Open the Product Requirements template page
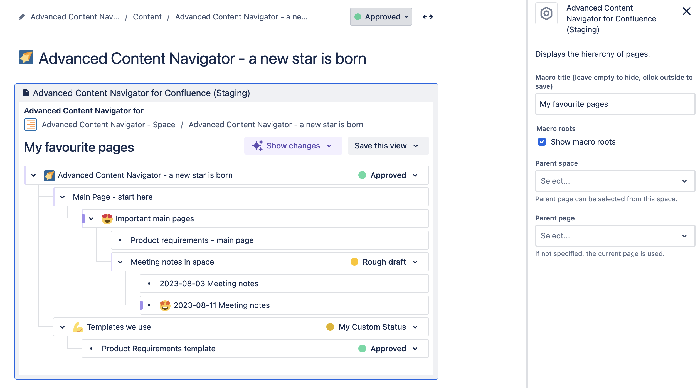Viewport: 700px width, 388px height. (x=159, y=349)
